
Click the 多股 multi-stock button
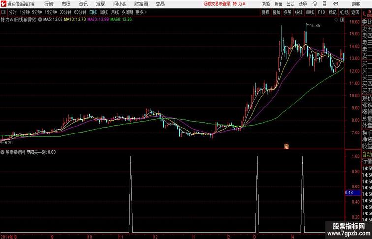287,12
